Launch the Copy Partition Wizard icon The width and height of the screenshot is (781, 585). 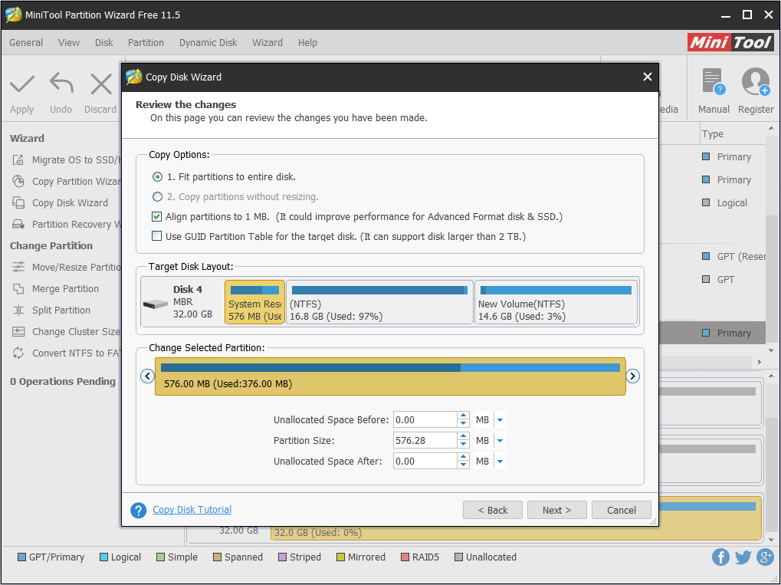[x=18, y=182]
